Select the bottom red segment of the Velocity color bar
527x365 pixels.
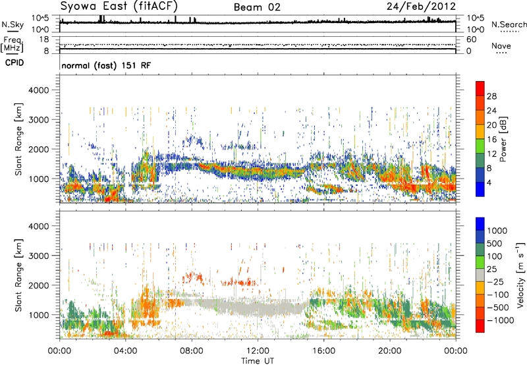click(x=480, y=326)
